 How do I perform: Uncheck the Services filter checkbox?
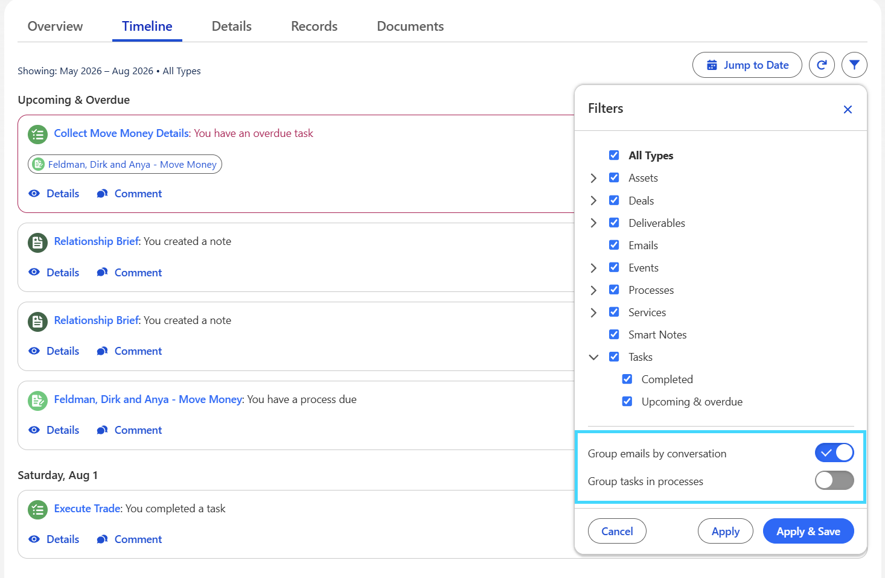click(614, 312)
